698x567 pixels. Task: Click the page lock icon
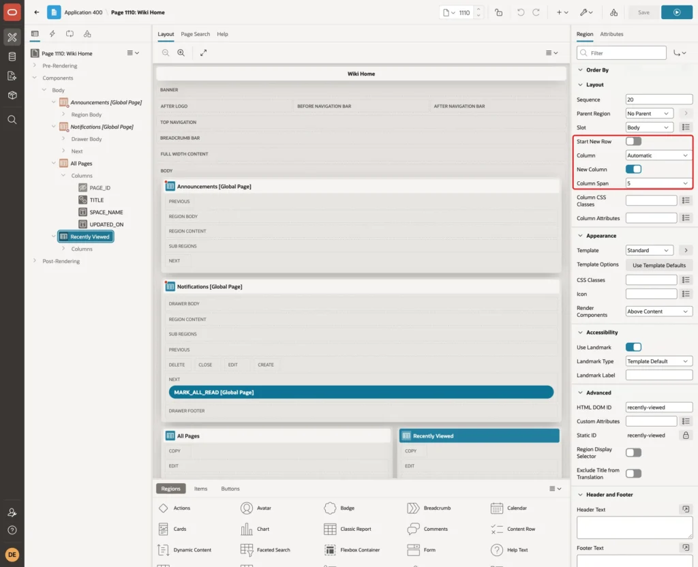click(498, 12)
